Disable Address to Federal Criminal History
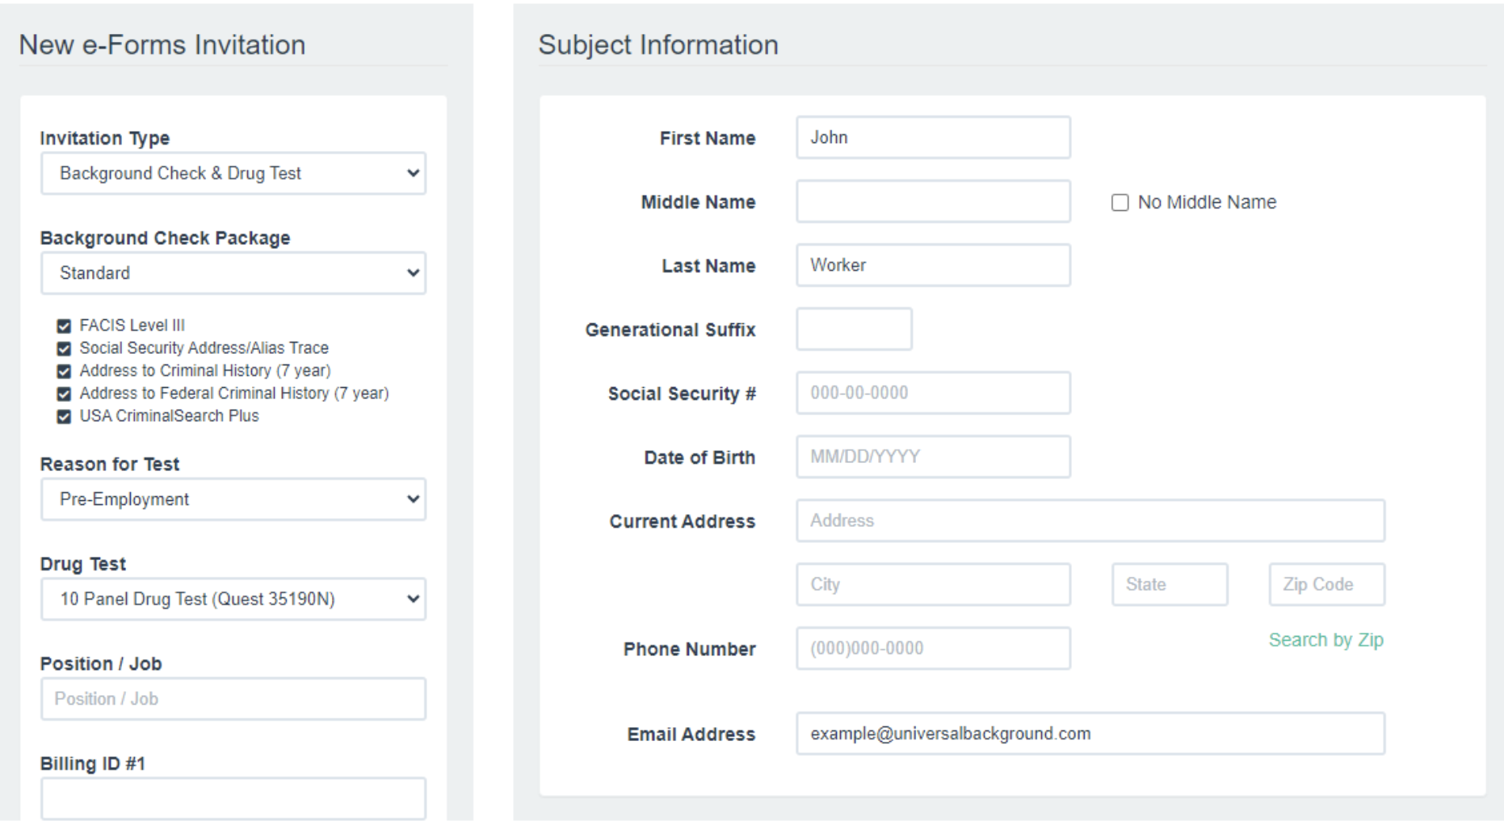 click(65, 394)
